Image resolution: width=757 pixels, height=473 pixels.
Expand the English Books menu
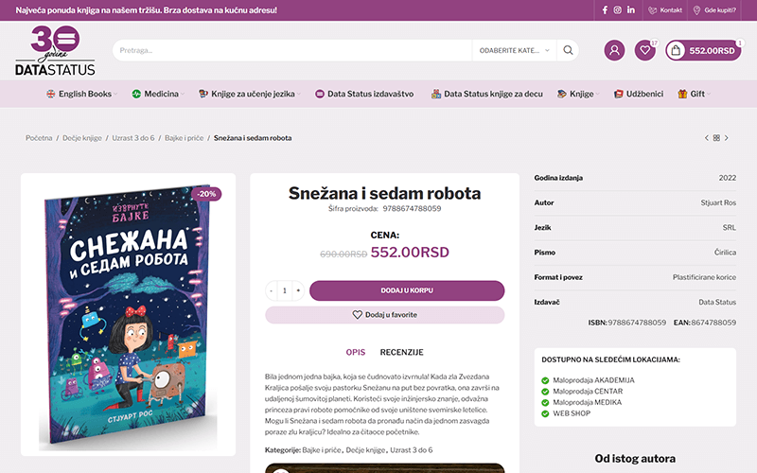point(82,94)
